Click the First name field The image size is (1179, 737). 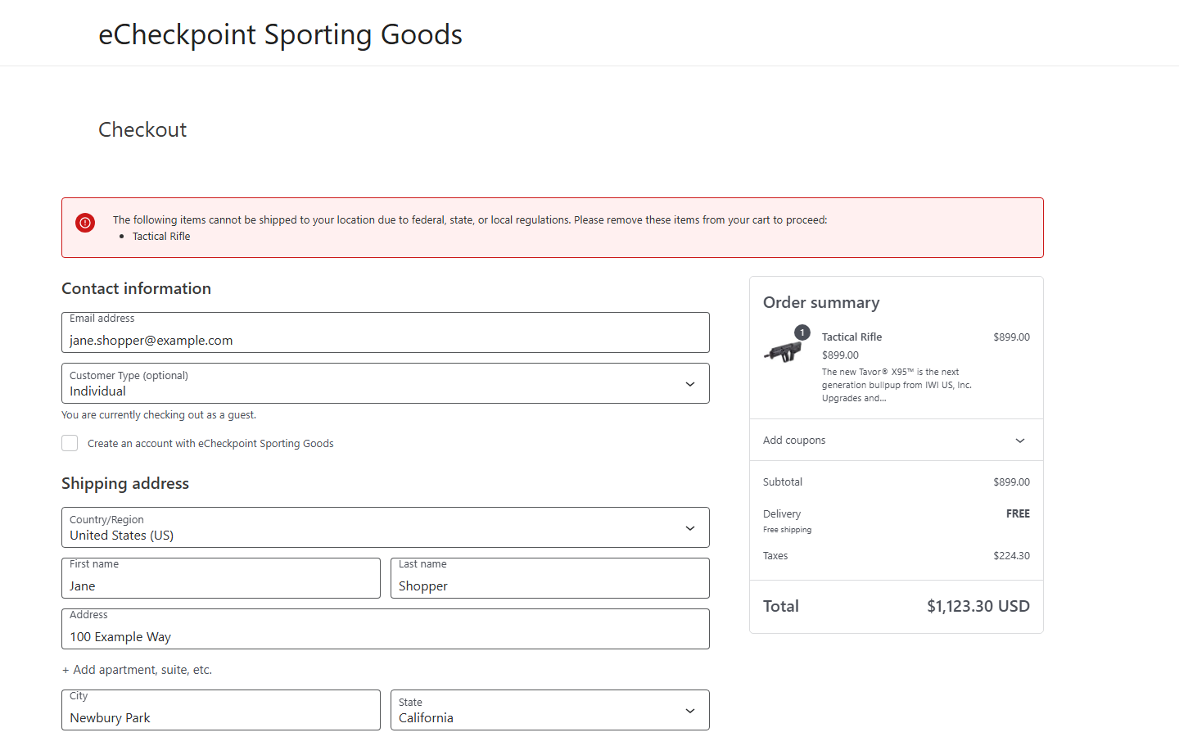pyautogui.click(x=221, y=578)
